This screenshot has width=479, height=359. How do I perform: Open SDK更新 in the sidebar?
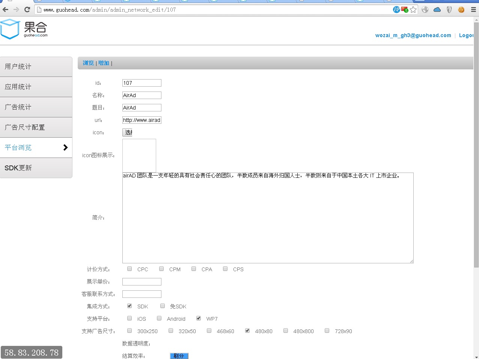[36, 168]
